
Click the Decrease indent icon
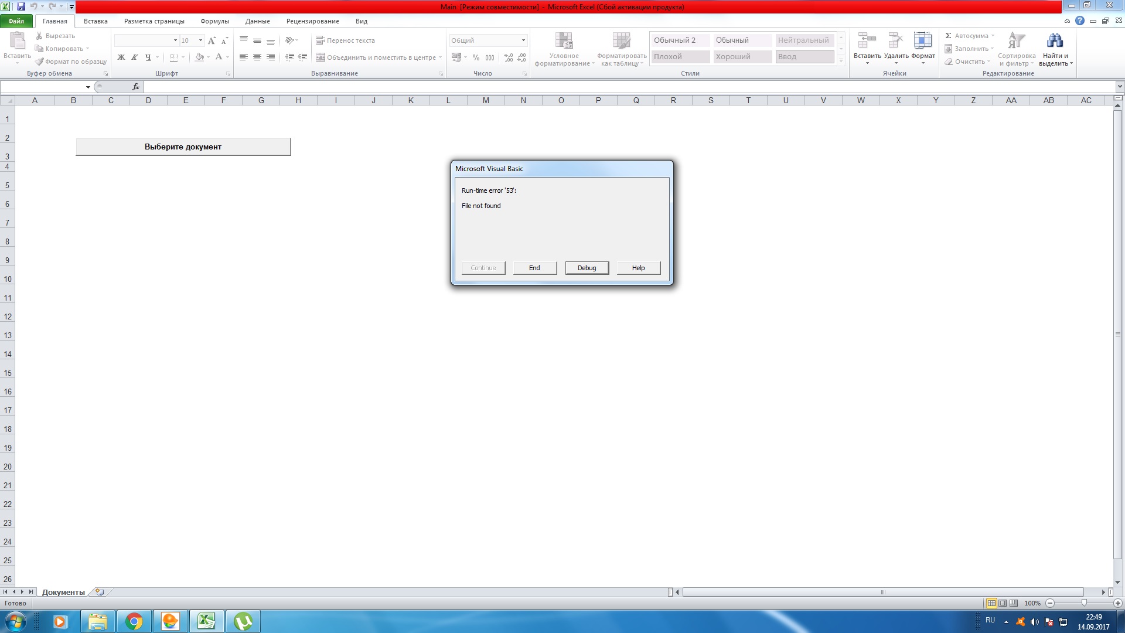[289, 57]
